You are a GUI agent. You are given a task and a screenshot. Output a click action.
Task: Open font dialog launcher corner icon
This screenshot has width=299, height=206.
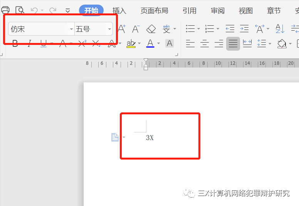176,55
